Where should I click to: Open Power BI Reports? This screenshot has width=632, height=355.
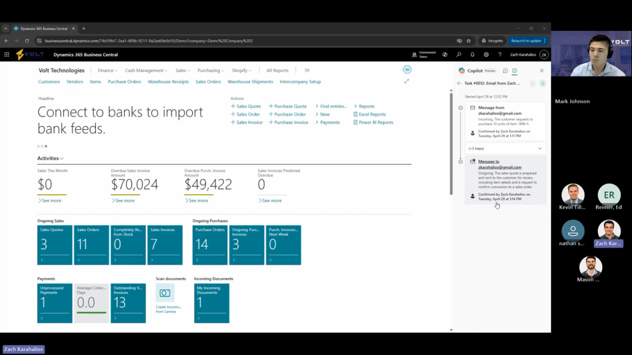pyautogui.click(x=373, y=122)
